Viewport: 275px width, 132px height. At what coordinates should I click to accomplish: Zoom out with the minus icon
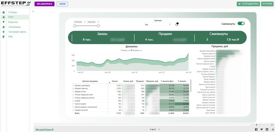(251, 125)
